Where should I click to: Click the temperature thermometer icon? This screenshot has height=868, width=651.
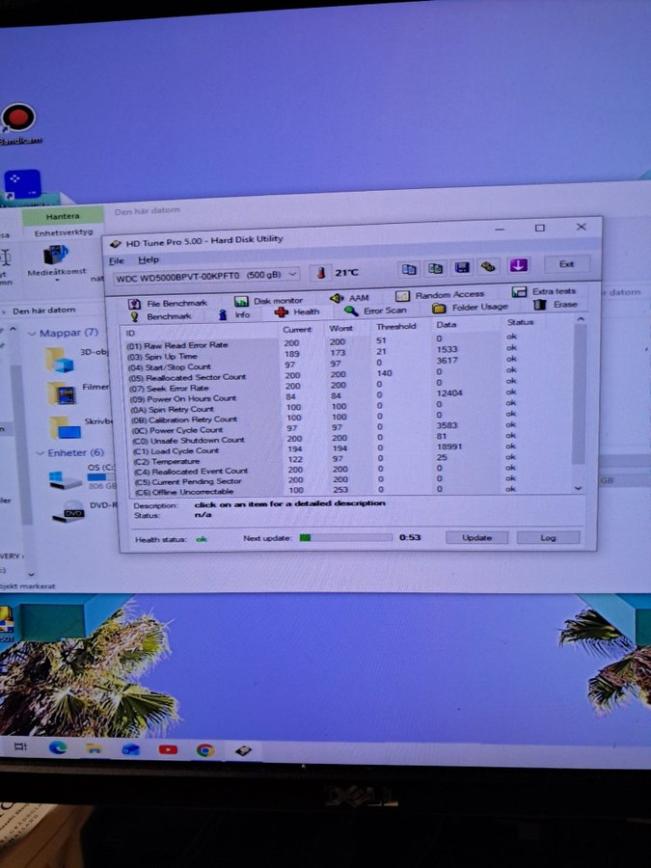319,272
